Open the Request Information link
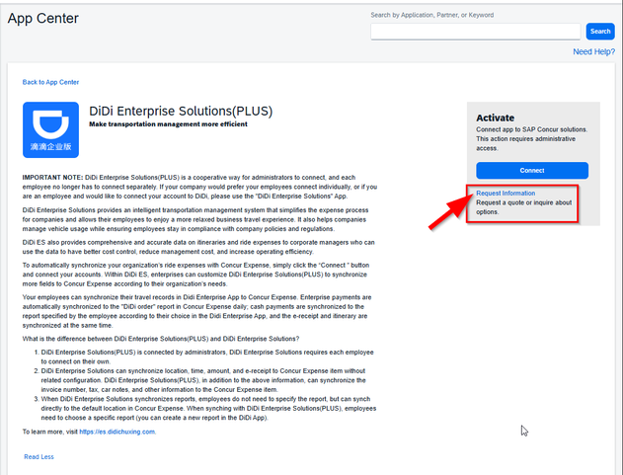 pyautogui.click(x=506, y=194)
